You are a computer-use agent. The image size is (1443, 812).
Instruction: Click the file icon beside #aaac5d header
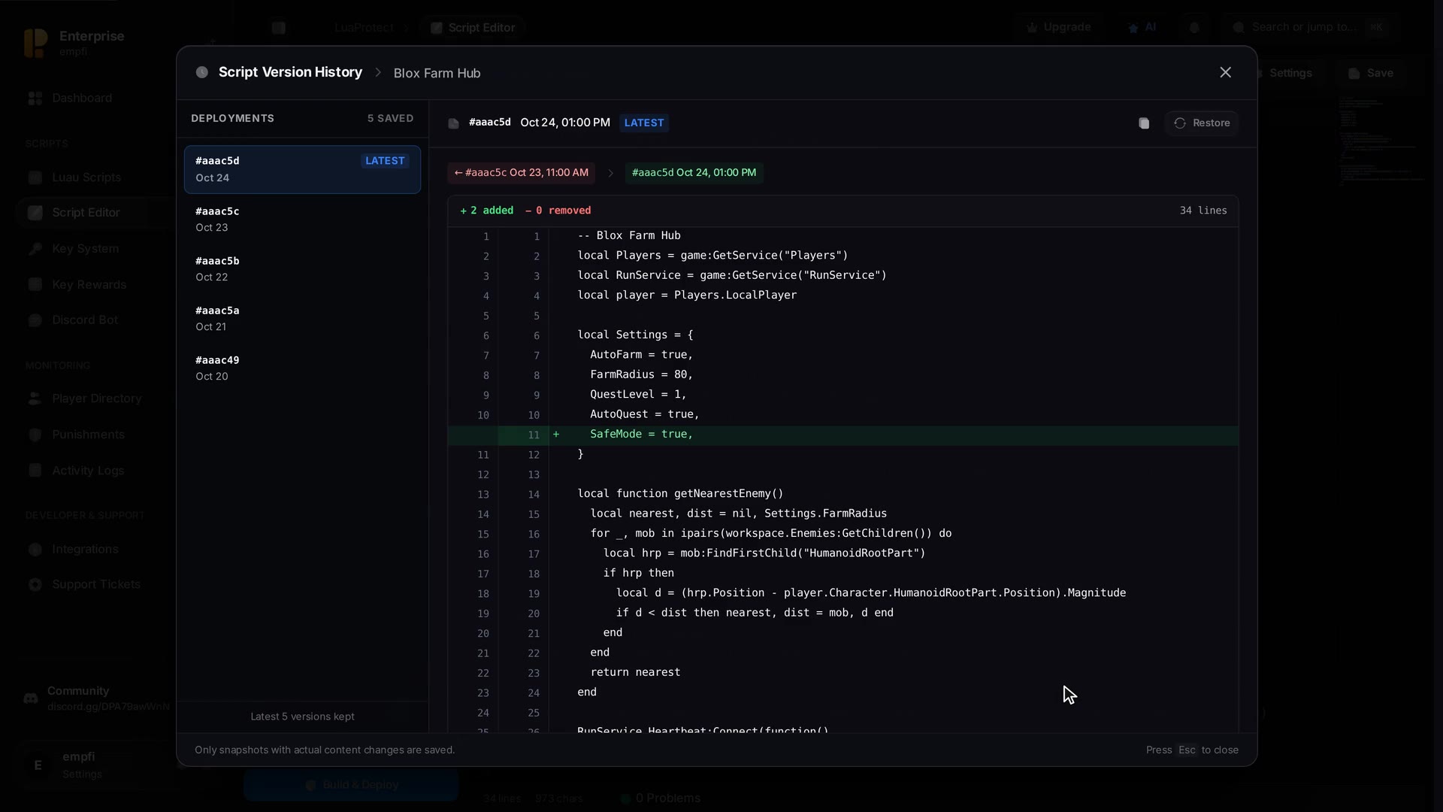(x=453, y=123)
